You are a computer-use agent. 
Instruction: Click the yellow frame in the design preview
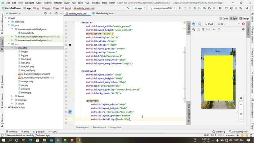(x=218, y=78)
